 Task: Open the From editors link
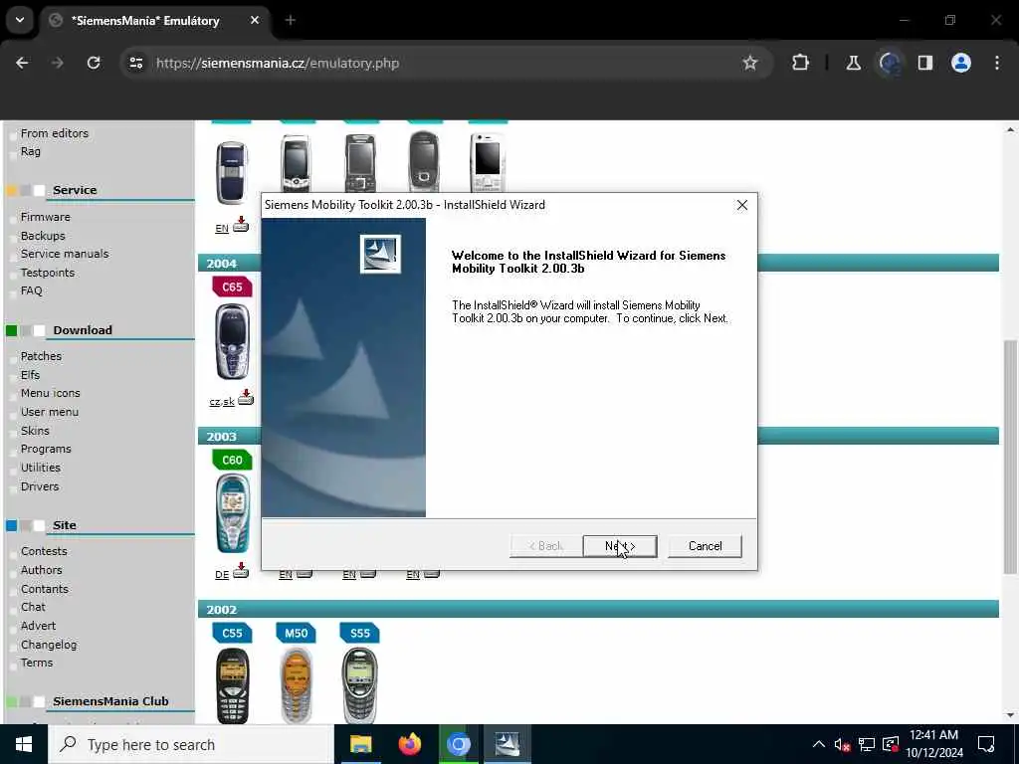coord(55,133)
